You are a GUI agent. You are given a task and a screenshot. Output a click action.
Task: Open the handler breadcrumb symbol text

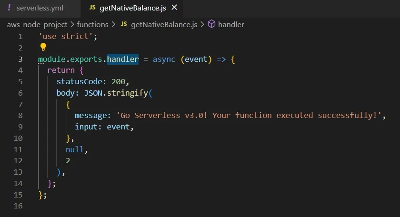point(231,24)
